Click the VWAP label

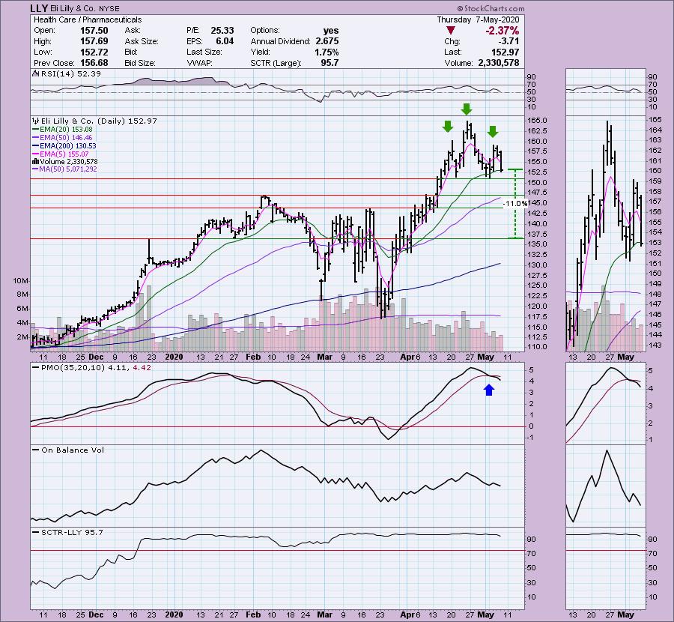[x=199, y=63]
